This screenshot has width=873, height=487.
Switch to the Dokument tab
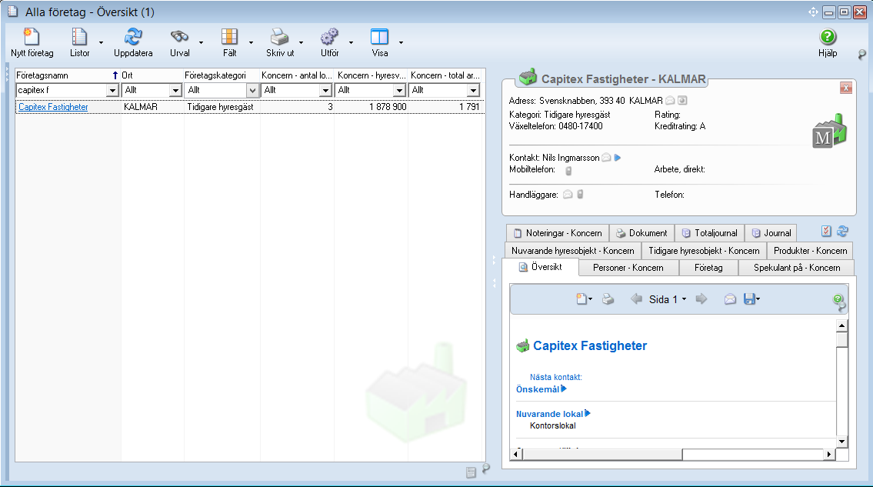641,233
